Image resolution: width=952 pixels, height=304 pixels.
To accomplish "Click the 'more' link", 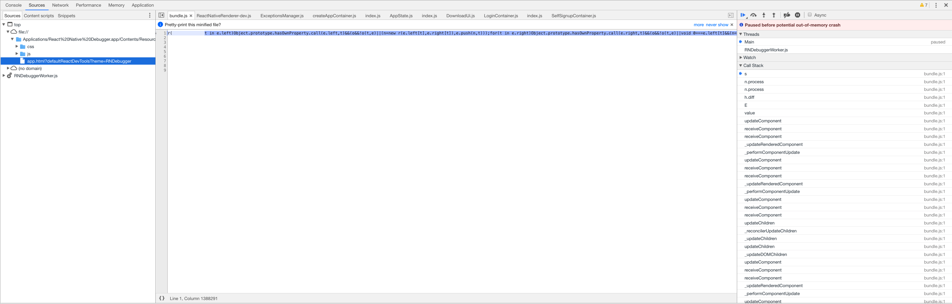I will (x=699, y=25).
